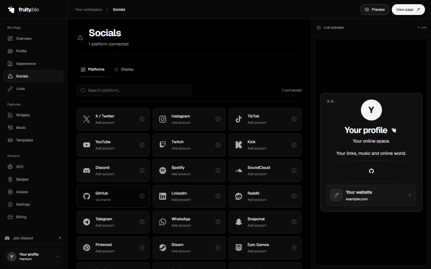Click the WhatsApp platform icon
Screen dimensions: 431x269
163,222
